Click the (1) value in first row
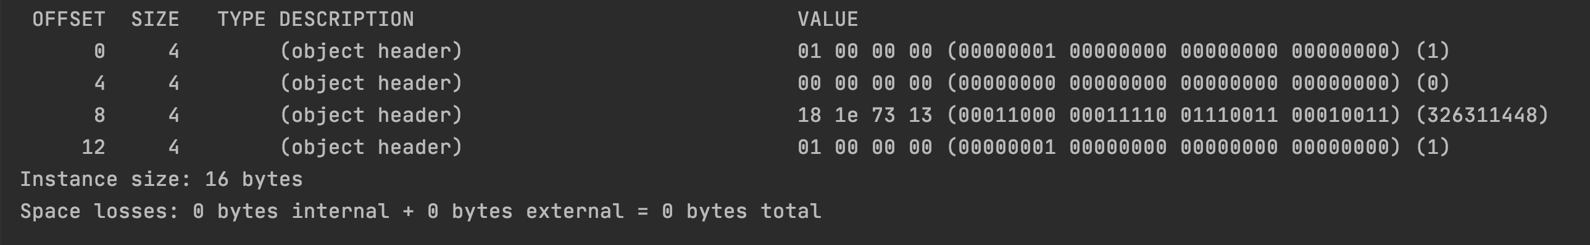Screen dimensions: 1590x245 coord(1433,51)
